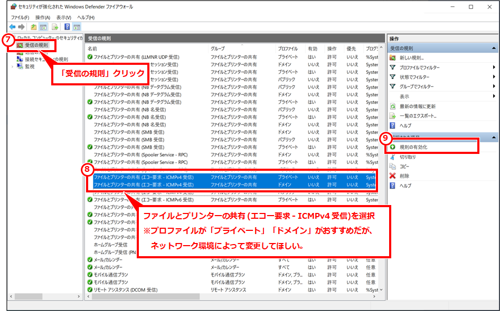Collapse the selected items section above 規則の有効化
This screenshot has width=500, height=311.
click(x=494, y=137)
